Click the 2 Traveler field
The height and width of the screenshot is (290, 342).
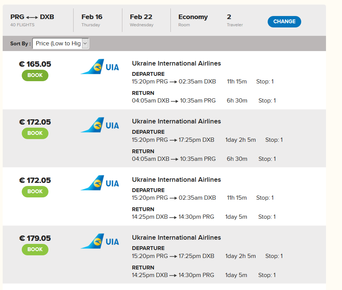(235, 20)
